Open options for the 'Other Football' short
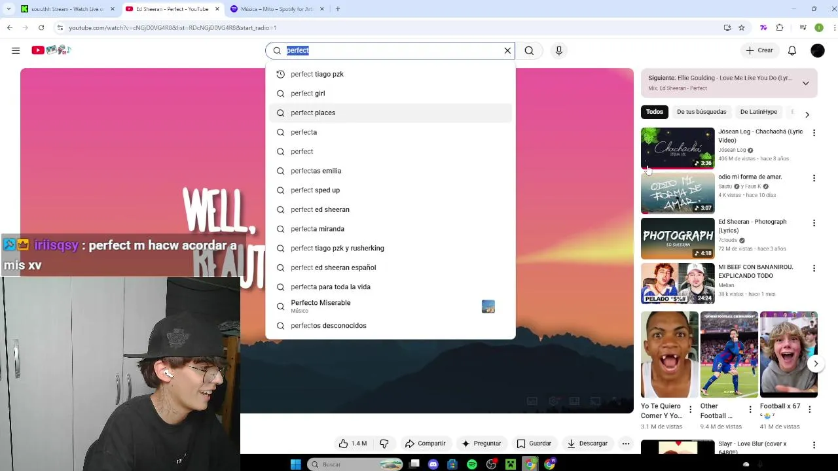The image size is (838, 471). [x=750, y=410]
